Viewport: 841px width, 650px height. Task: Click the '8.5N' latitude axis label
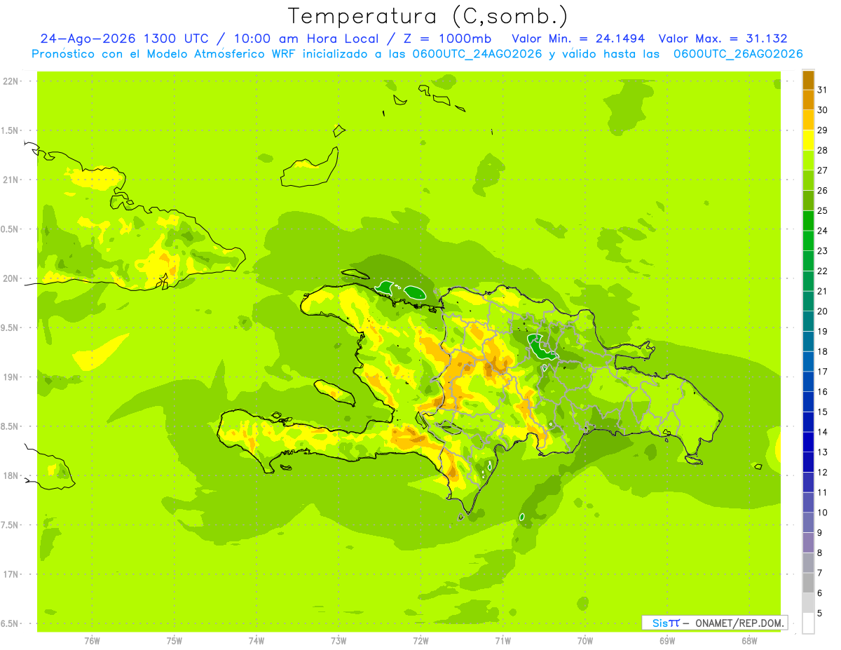pyautogui.click(x=11, y=426)
